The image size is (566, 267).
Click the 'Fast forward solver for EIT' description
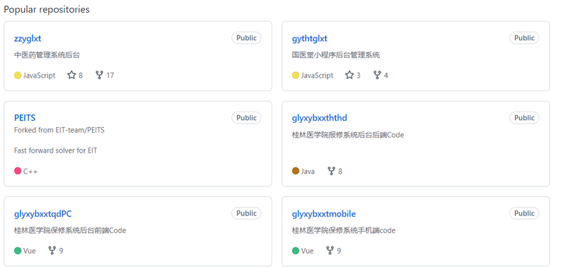(56, 150)
